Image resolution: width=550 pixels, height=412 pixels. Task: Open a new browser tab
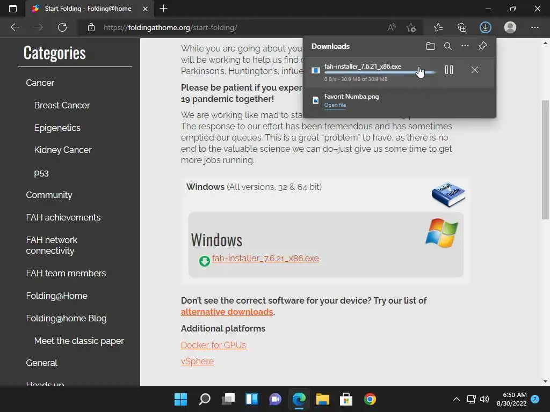click(x=163, y=9)
